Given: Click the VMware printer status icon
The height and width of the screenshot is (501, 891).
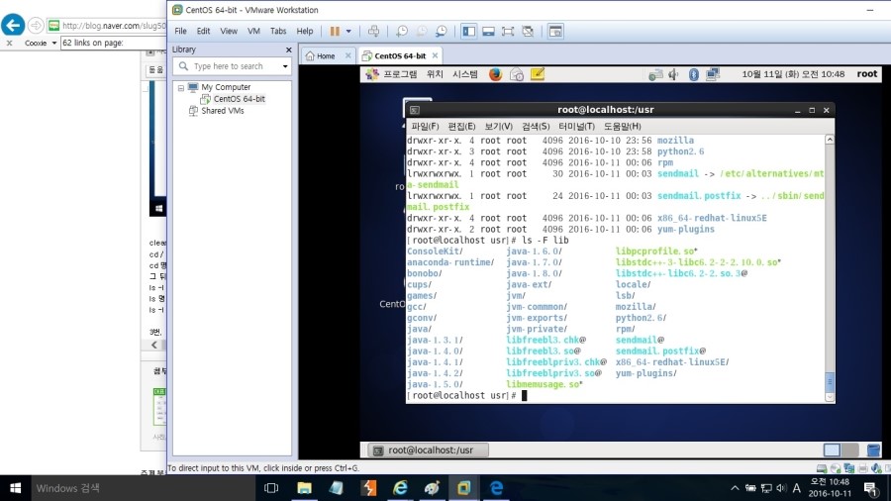Looking at the screenshot, I should [863, 468].
